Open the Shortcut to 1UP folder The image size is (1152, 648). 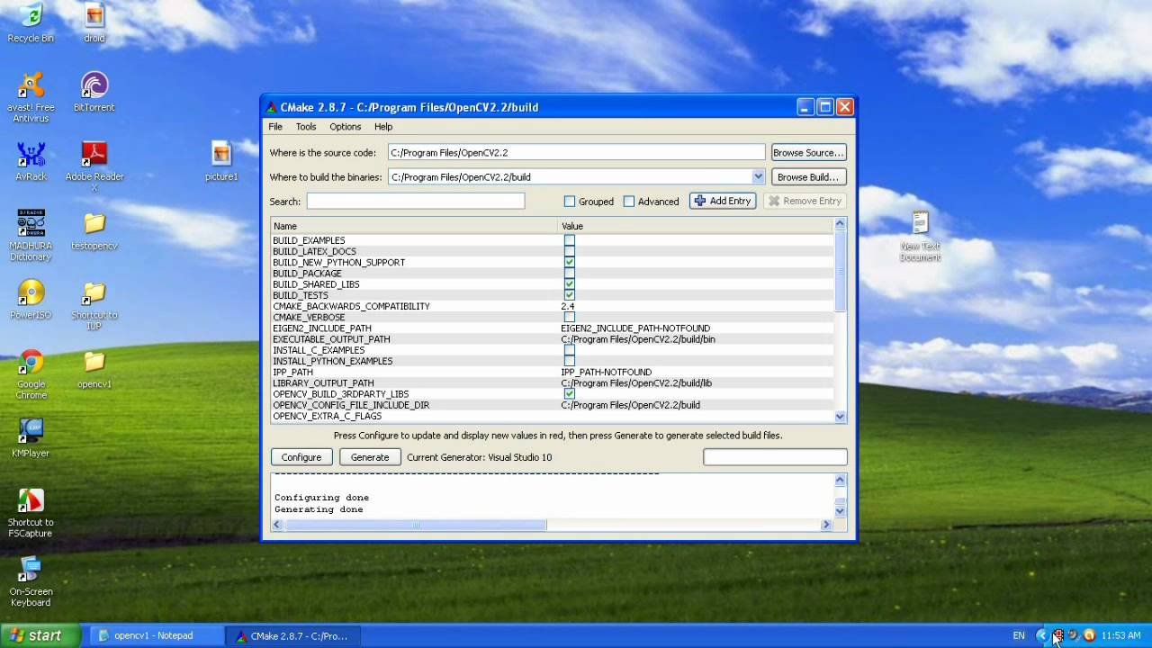(94, 305)
